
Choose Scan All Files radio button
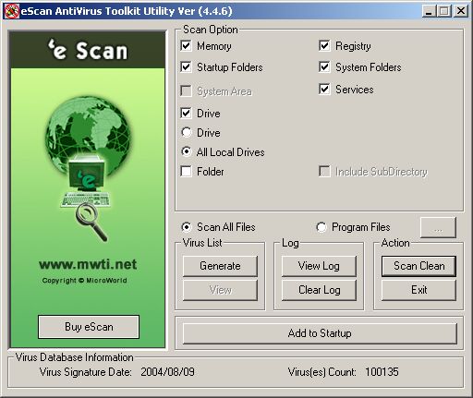point(187,227)
